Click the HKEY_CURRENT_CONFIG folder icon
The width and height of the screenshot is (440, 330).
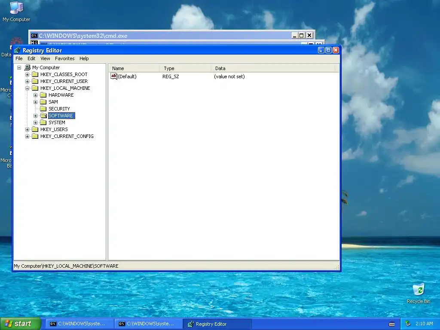[x=35, y=136]
